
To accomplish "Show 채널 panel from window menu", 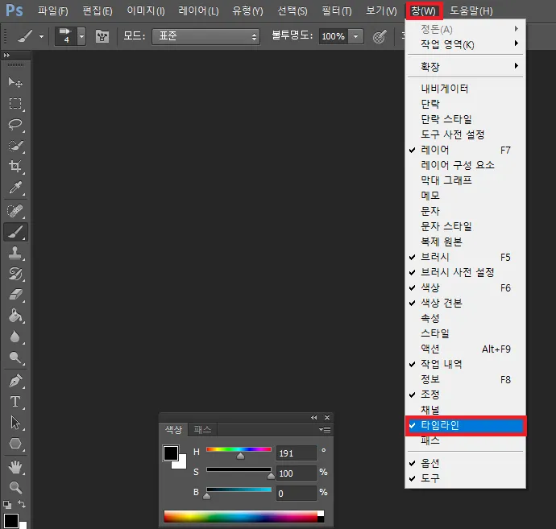I will (465, 410).
